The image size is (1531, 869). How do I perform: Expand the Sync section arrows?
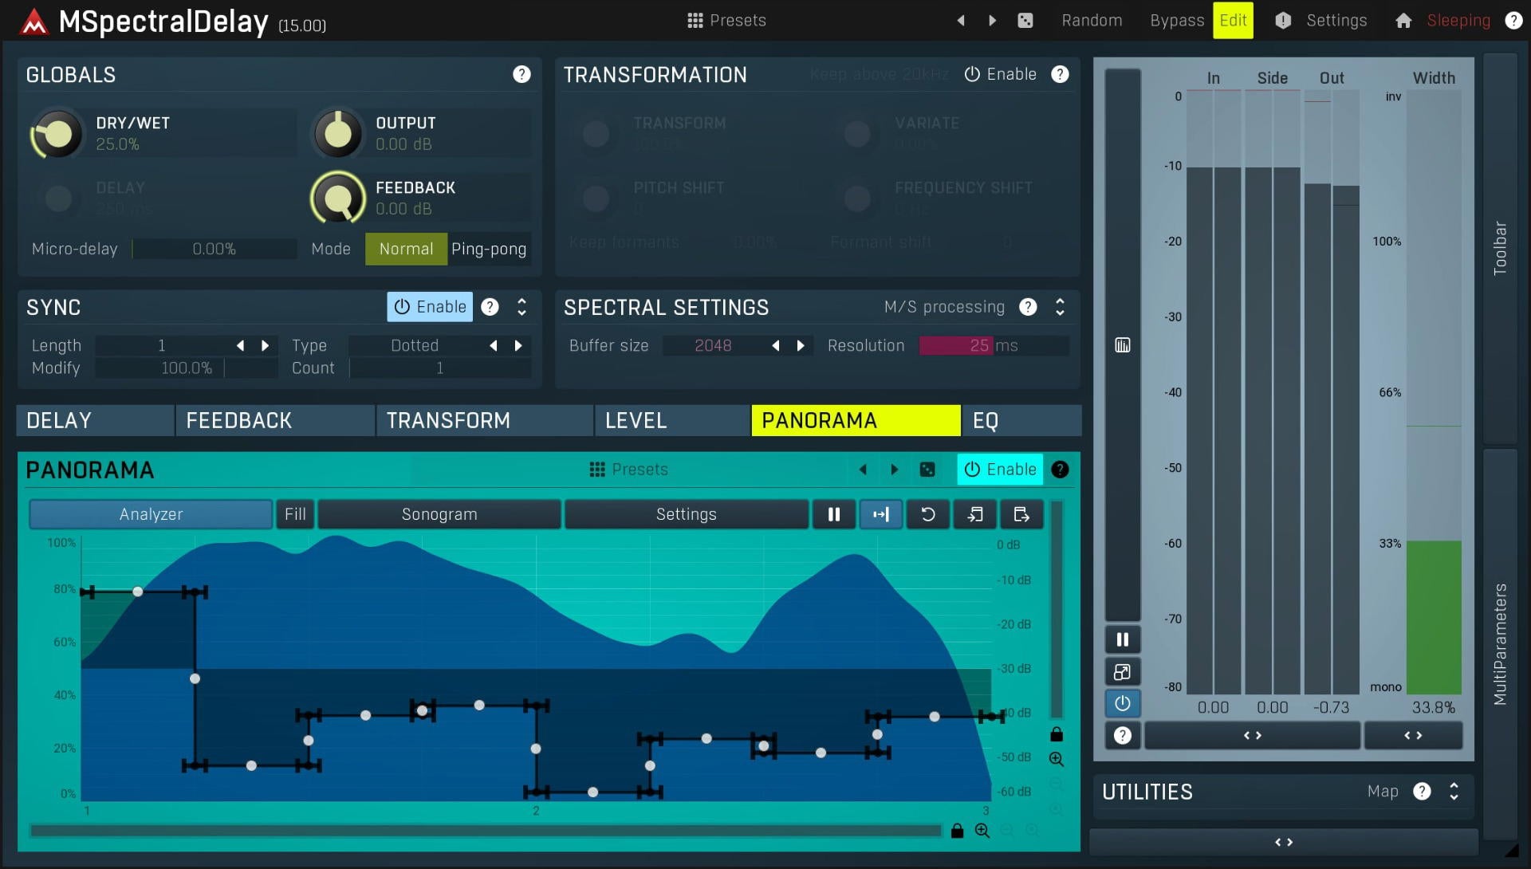point(521,307)
